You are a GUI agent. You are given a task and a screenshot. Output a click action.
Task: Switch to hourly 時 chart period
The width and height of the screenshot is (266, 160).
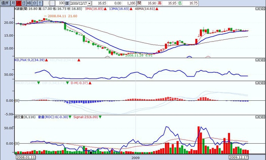(x=29, y=3)
